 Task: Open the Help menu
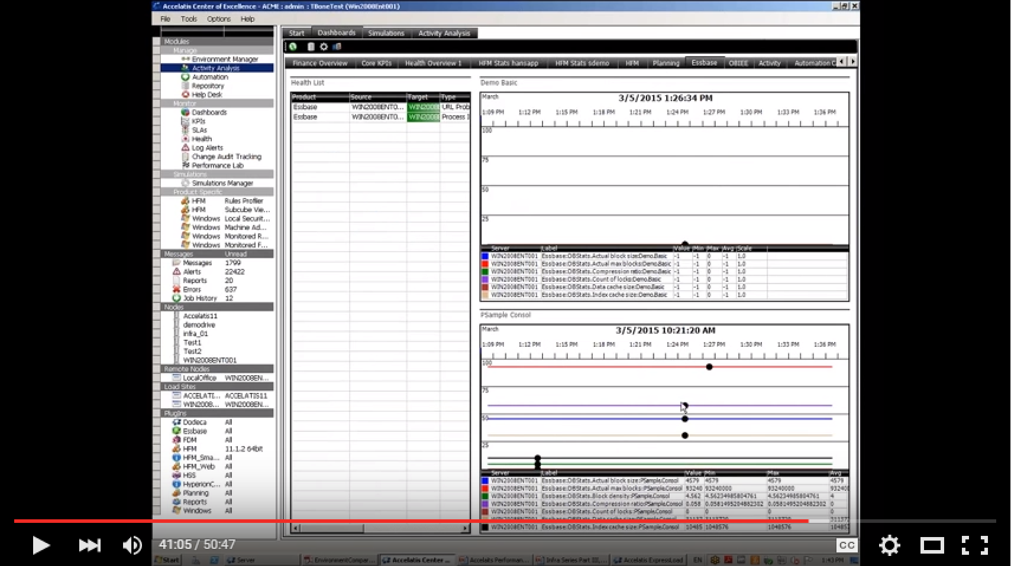tap(247, 19)
